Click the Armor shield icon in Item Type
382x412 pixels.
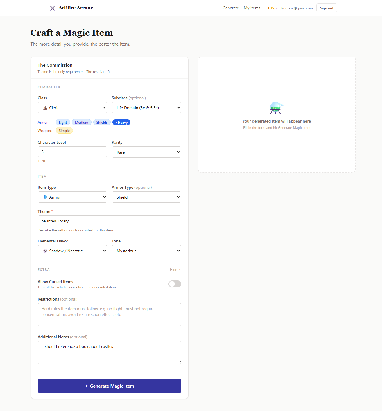pos(45,197)
